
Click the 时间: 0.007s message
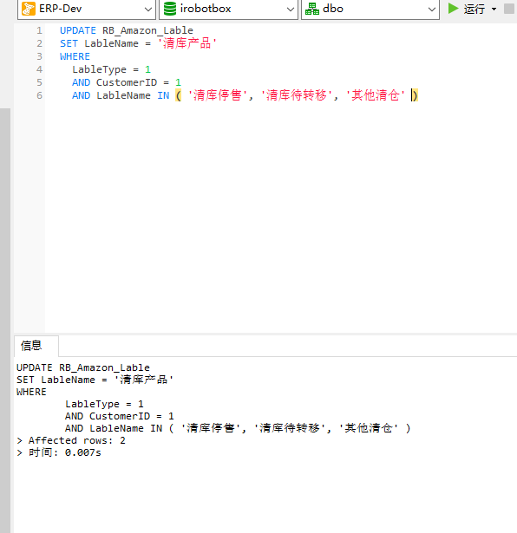[x=59, y=452]
